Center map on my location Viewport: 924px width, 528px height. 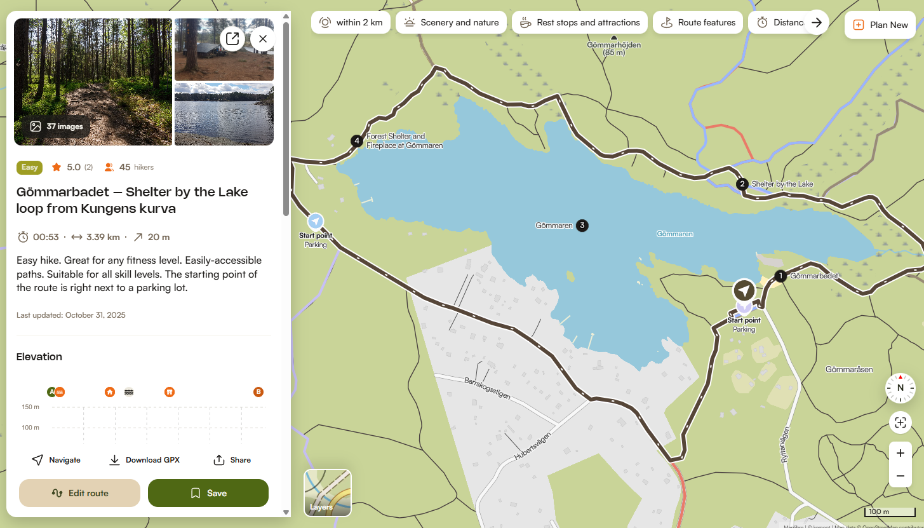point(900,423)
